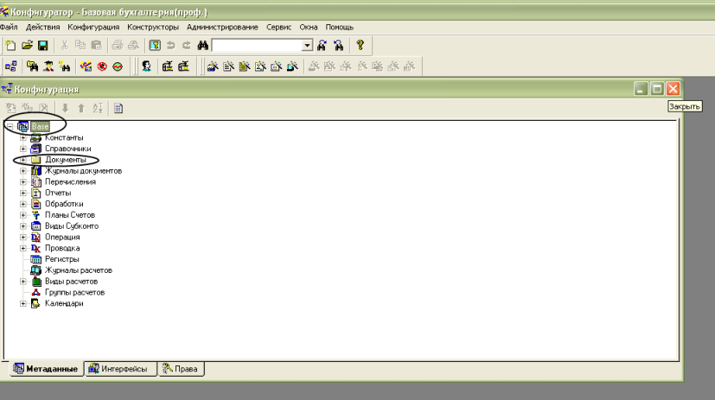The height and width of the screenshot is (400, 715).
Task: Select the Обработки tree item
Action: coord(64,204)
